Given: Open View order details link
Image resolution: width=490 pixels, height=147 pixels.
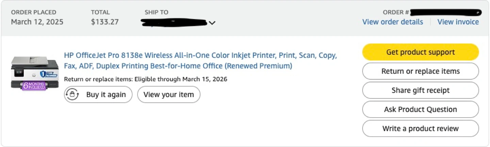Looking at the screenshot, I should 393,22.
